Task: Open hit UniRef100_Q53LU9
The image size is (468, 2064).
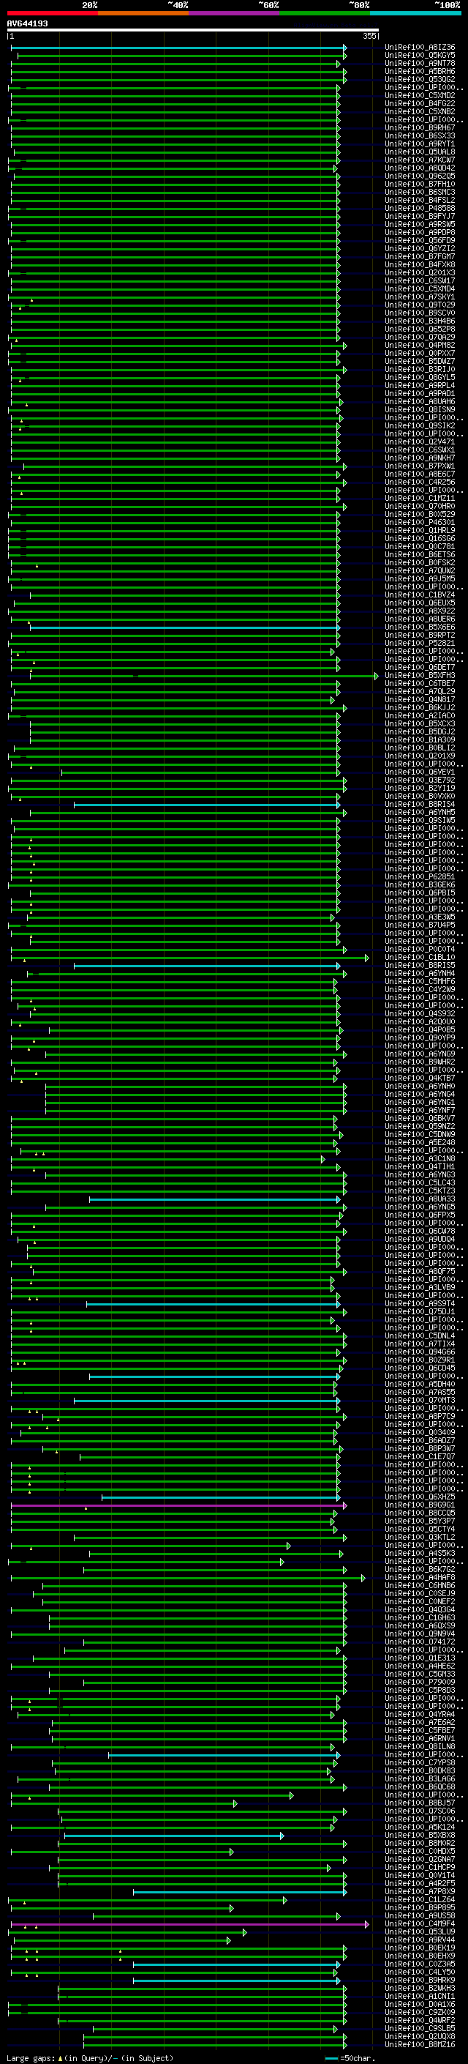Action: 420,1931
